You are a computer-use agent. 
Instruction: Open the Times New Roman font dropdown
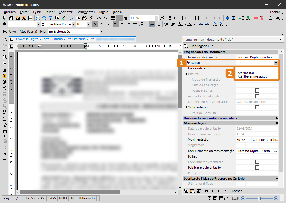73,24
